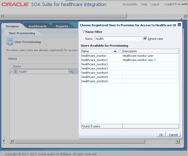Click the Name filter input field
This screenshot has height=156, width=188.
pos(118,39)
